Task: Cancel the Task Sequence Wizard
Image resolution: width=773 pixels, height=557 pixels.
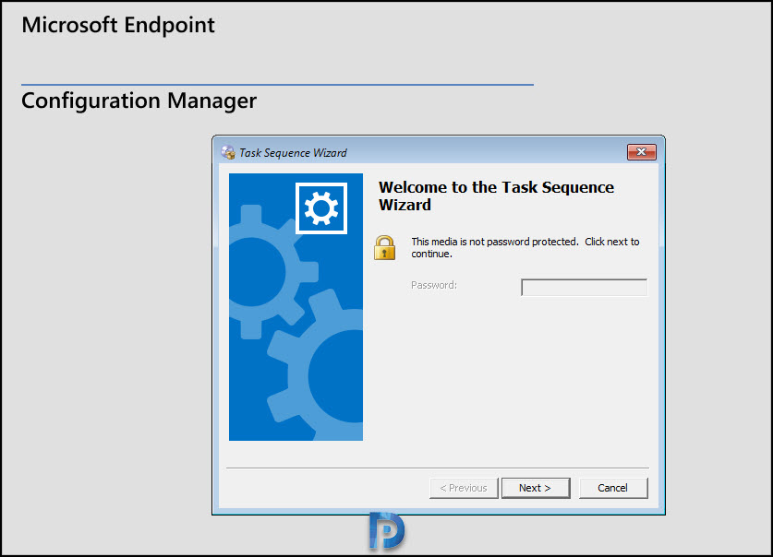Action: (613, 488)
